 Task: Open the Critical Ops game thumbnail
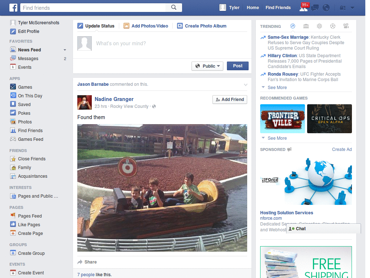[330, 119]
